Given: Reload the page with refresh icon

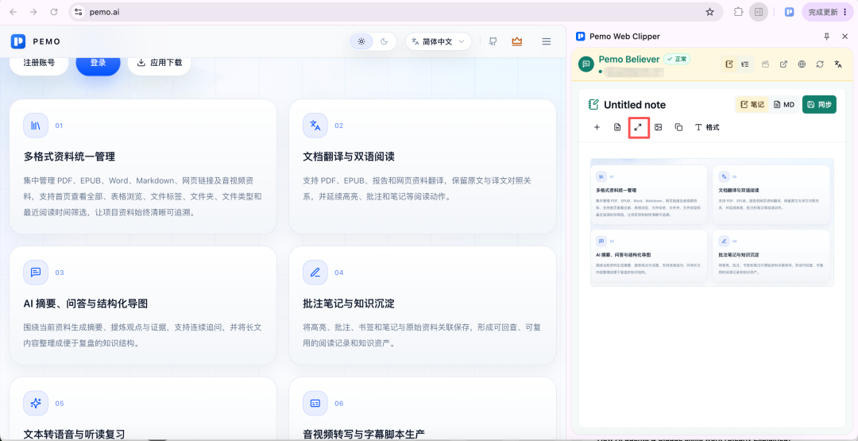Looking at the screenshot, I should [54, 11].
